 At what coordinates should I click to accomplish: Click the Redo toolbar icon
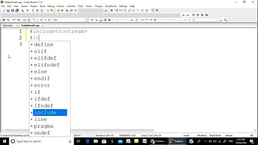coord(27,10)
